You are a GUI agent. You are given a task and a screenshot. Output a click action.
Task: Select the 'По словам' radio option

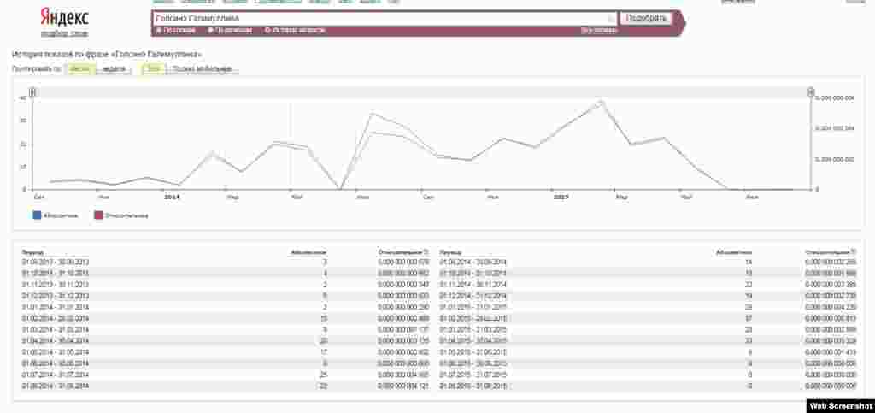pyautogui.click(x=159, y=31)
